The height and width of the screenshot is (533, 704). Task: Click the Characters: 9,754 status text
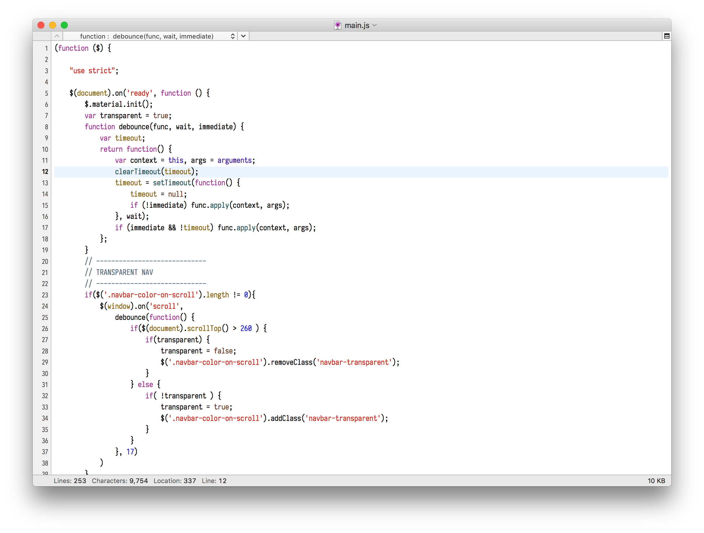click(x=120, y=480)
